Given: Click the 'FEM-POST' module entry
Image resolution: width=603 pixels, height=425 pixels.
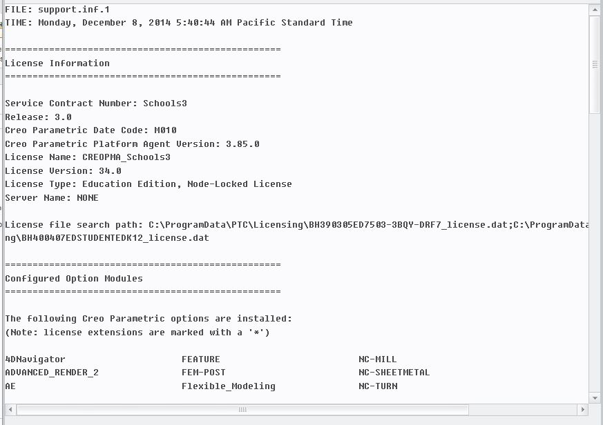Looking at the screenshot, I should point(204,373).
